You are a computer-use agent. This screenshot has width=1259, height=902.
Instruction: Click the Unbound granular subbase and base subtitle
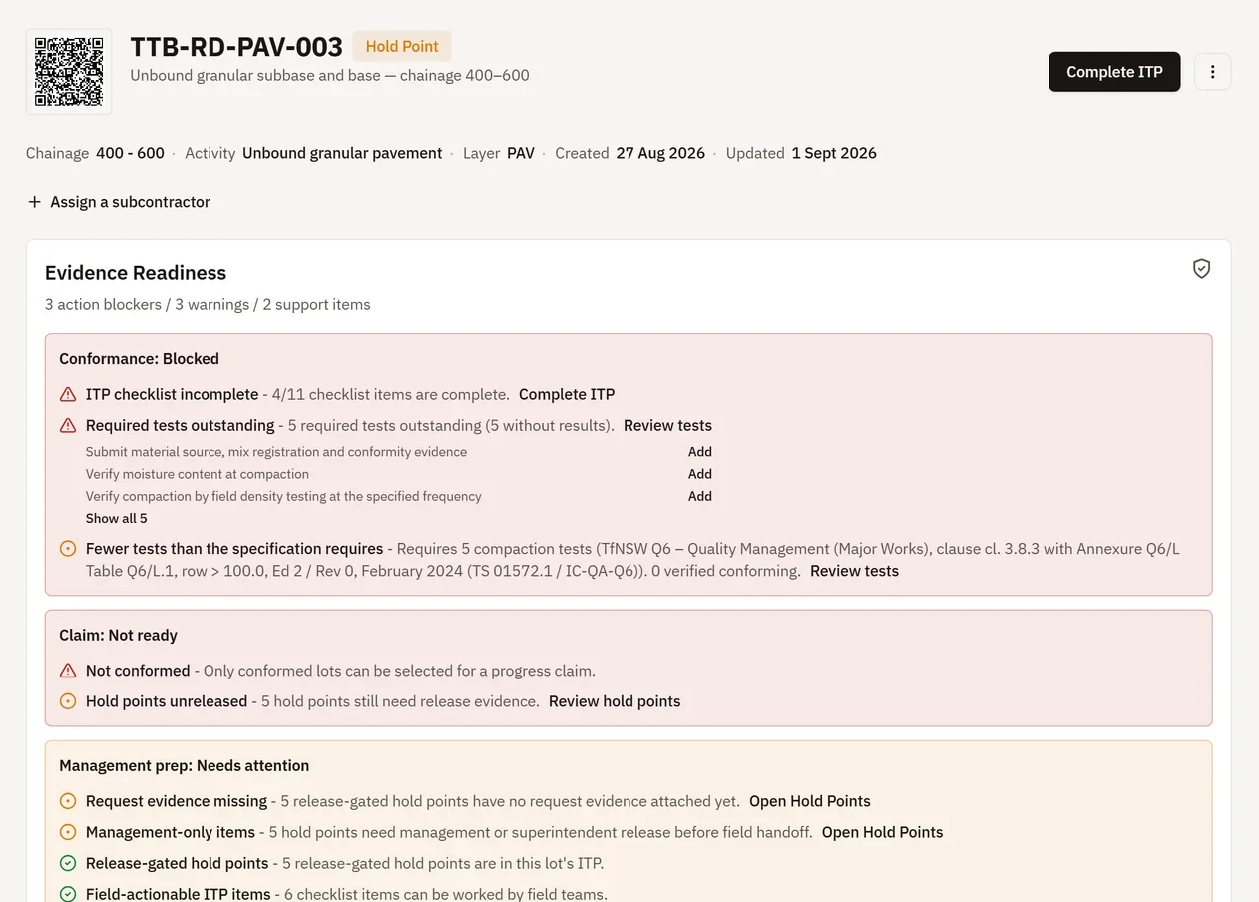pos(329,75)
